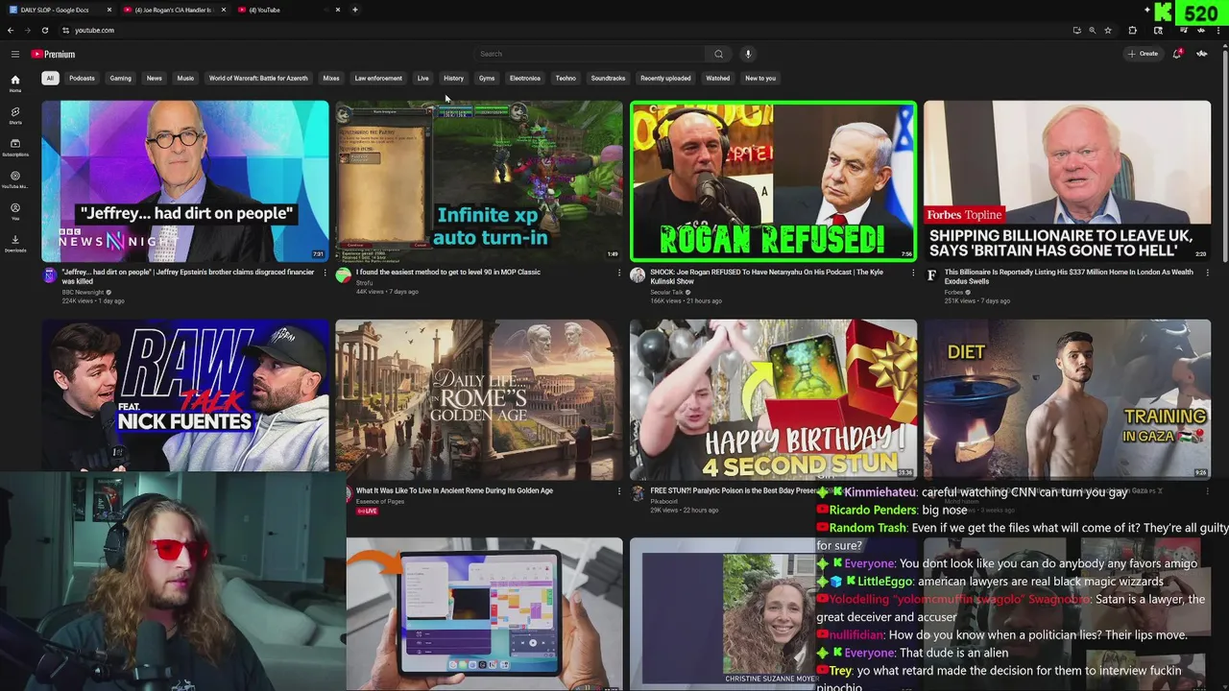Image resolution: width=1229 pixels, height=691 pixels.
Task: Select the Gaming filter chip
Action: (x=120, y=78)
